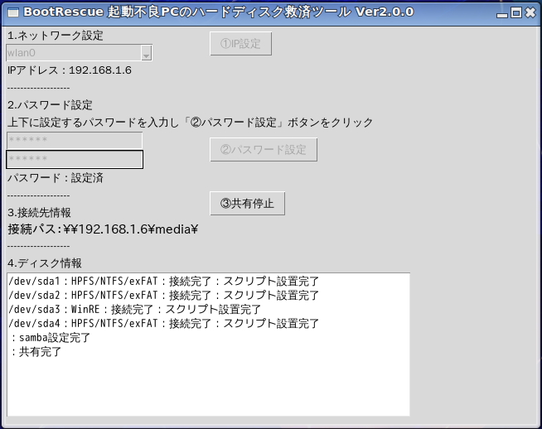Click the IPアドレス：192.168.1.6 label
Screen dimensions: 542x429
pos(69,70)
